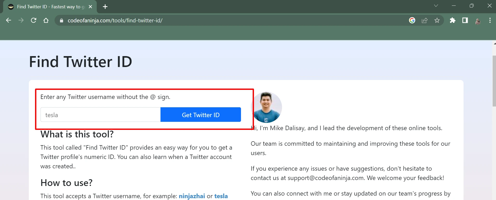This screenshot has width=496, height=200.
Task: Click the "Hi, I'm Mike Dalisay" introduction sentence
Action: tap(346, 128)
